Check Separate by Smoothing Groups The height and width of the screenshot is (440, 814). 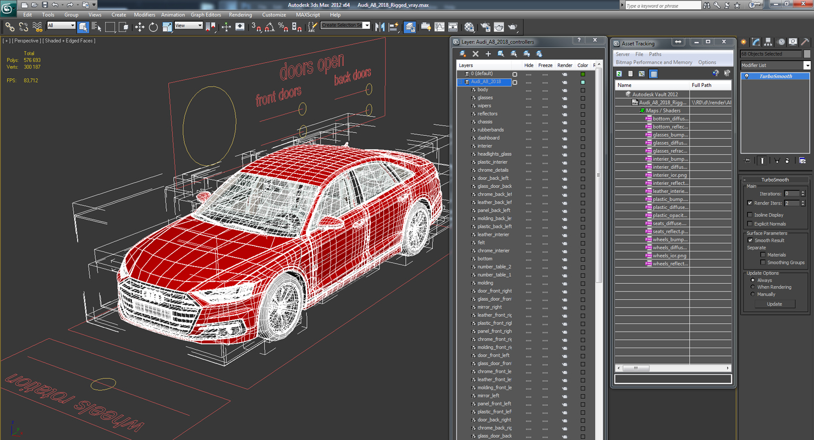(x=763, y=262)
